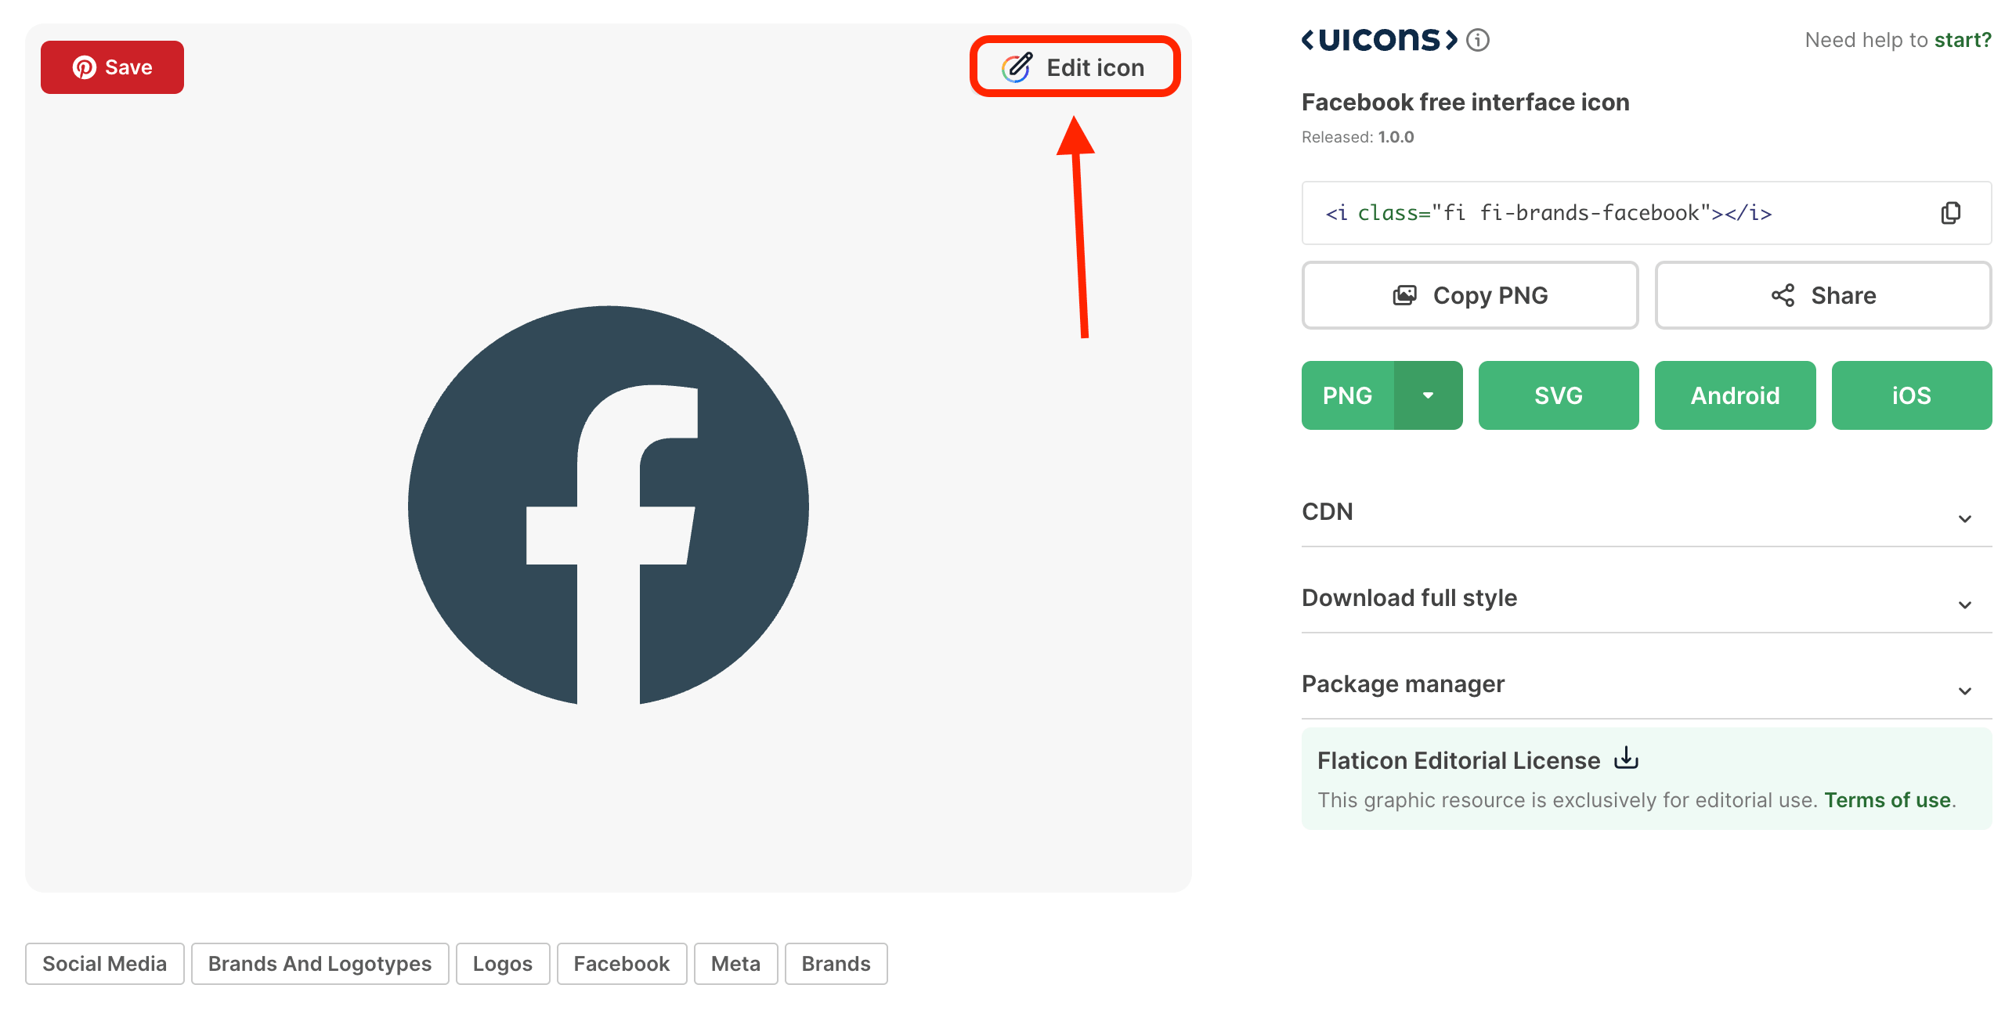
Task: Expand the Download full style section
Action: [x=1646, y=598]
